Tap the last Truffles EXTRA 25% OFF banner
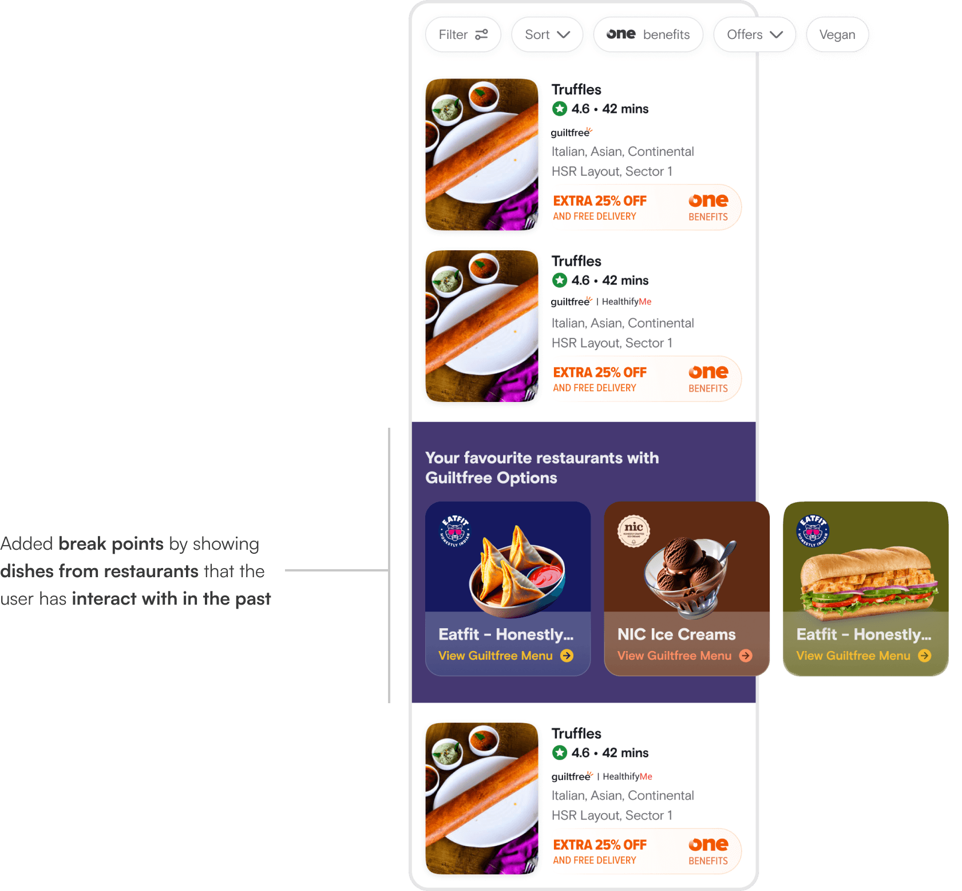The image size is (962, 891). click(646, 851)
